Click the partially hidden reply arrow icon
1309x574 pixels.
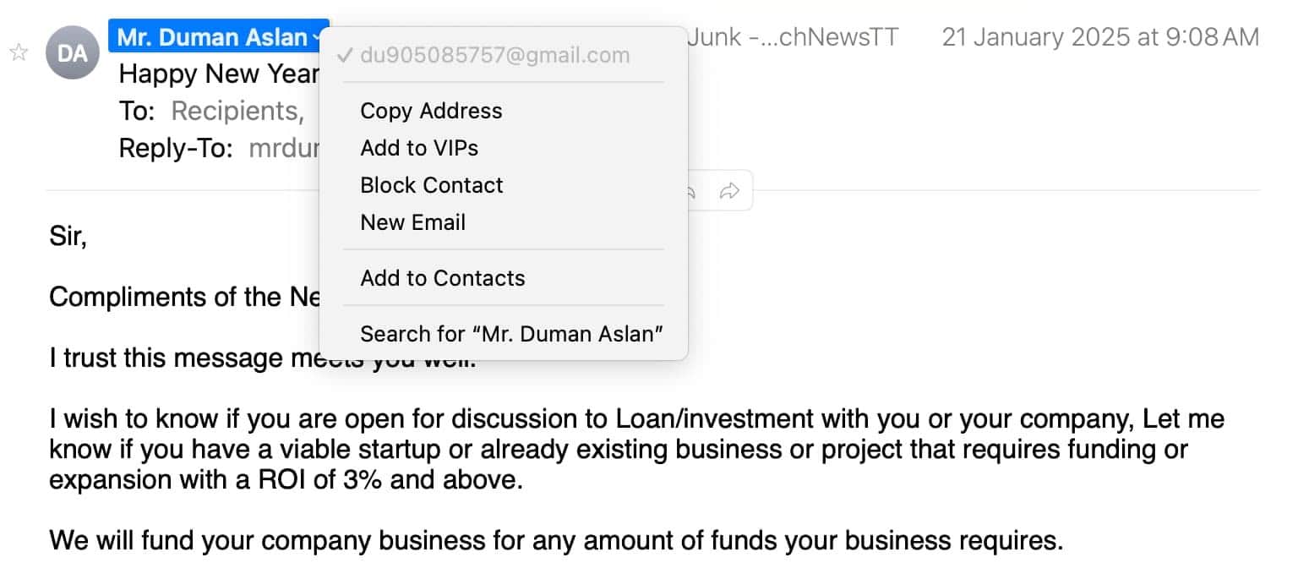tap(690, 192)
